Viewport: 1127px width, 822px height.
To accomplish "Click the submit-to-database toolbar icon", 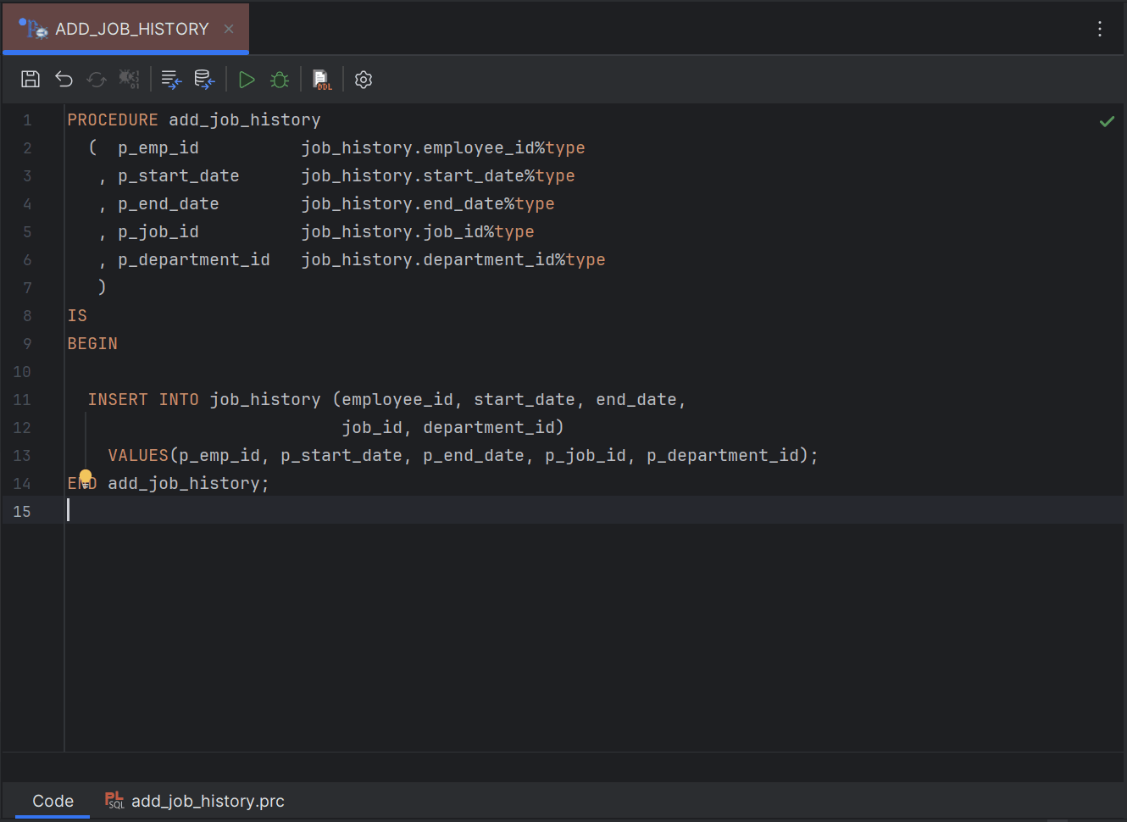I will (203, 79).
